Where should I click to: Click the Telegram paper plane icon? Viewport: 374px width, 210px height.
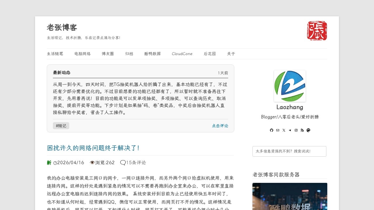pyautogui.click(x=290, y=130)
